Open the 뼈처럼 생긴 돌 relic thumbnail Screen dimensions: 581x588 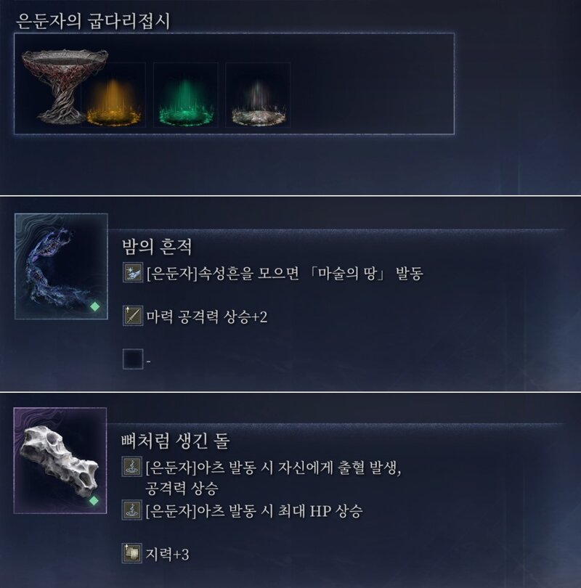[x=60, y=460]
